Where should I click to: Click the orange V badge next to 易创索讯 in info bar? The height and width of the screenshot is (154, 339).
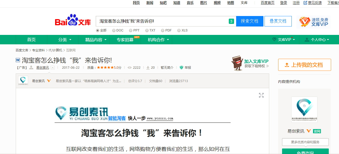pos(49,81)
